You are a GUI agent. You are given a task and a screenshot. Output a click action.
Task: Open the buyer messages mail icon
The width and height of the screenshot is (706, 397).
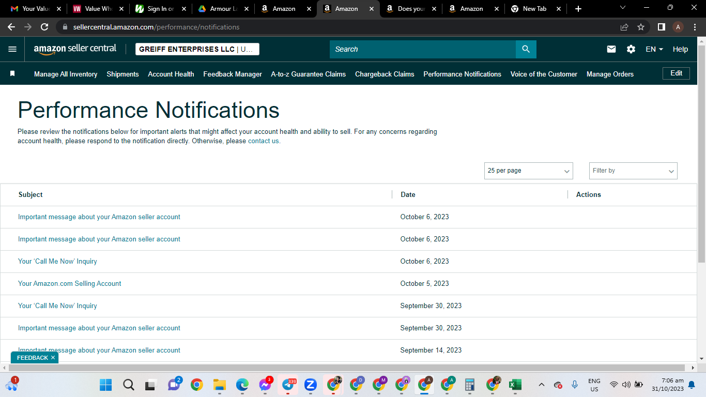(x=611, y=49)
